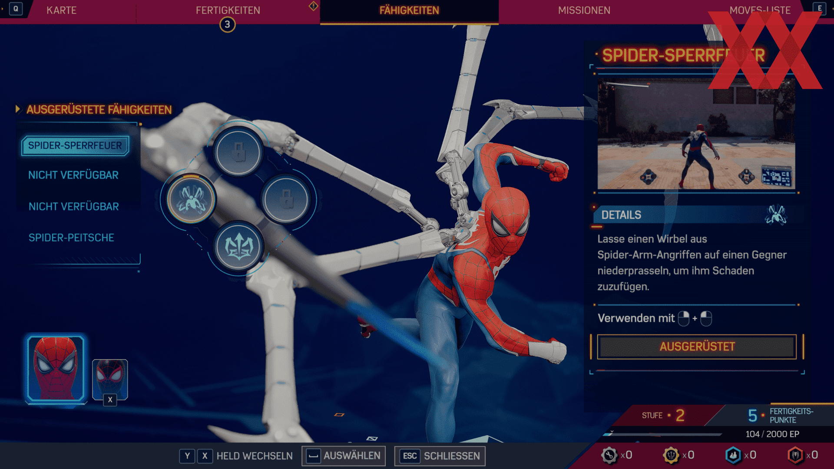Select Spider-Sperrfeuer in the ability list
The height and width of the screenshot is (469, 834).
(x=75, y=145)
